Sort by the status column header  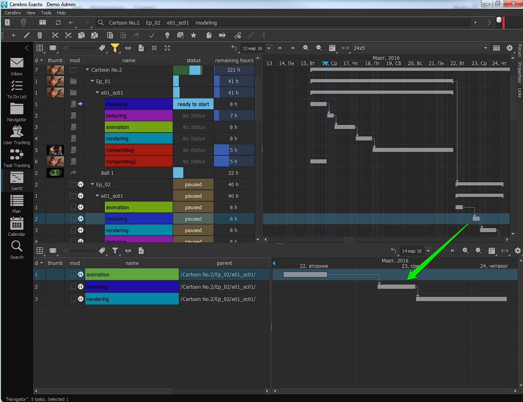(x=194, y=60)
